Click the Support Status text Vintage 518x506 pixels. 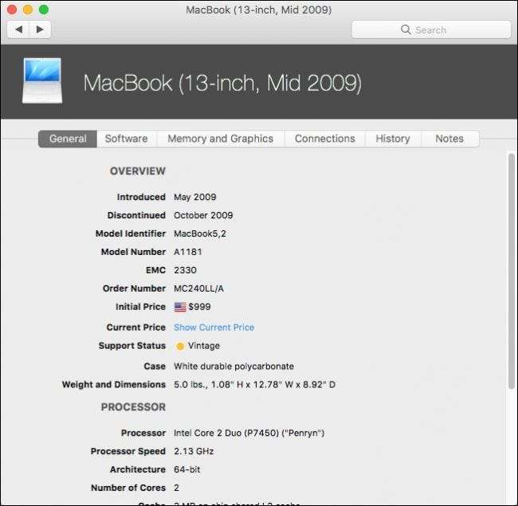pyautogui.click(x=204, y=346)
